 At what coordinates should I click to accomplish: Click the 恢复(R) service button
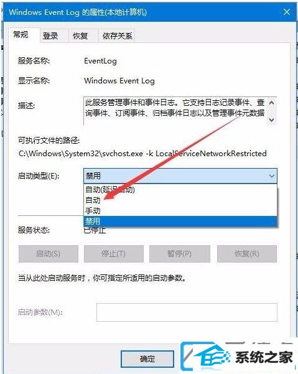[x=247, y=254]
